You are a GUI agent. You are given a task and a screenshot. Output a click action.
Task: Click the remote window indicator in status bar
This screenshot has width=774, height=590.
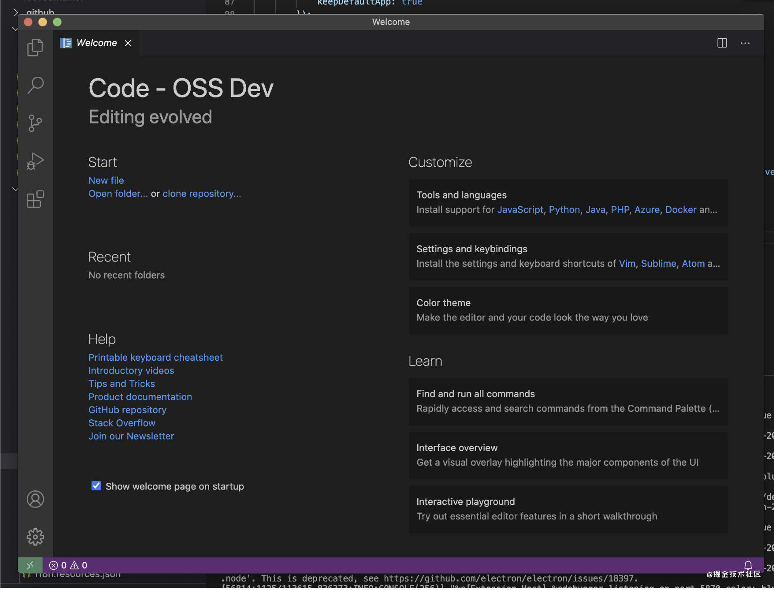pos(30,566)
